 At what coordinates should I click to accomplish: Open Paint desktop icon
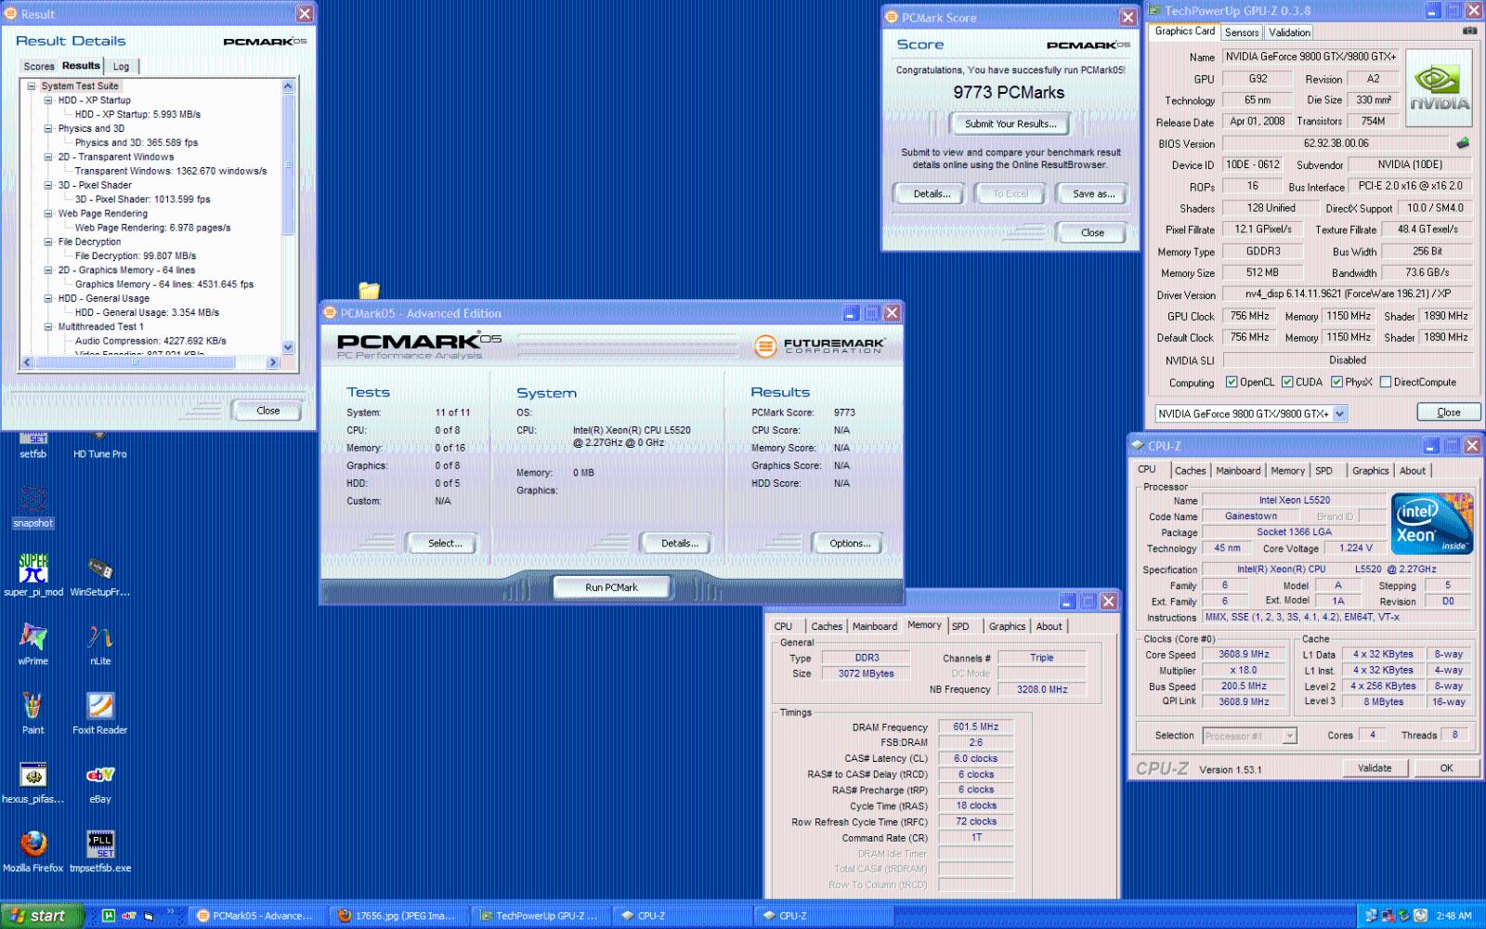[33, 713]
